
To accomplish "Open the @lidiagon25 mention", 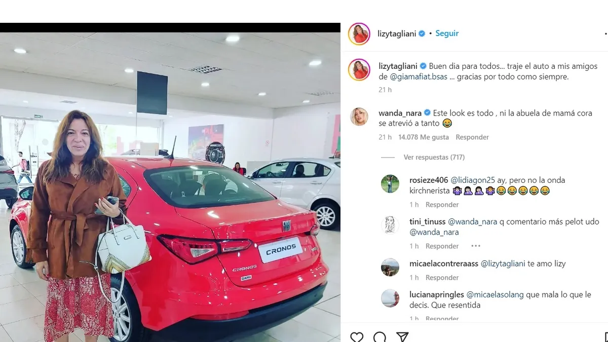I will coord(473,180).
